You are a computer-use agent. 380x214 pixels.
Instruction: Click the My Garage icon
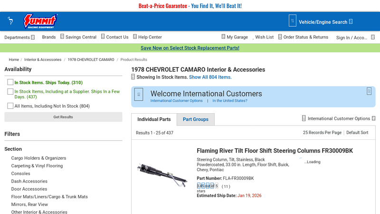(x=223, y=37)
